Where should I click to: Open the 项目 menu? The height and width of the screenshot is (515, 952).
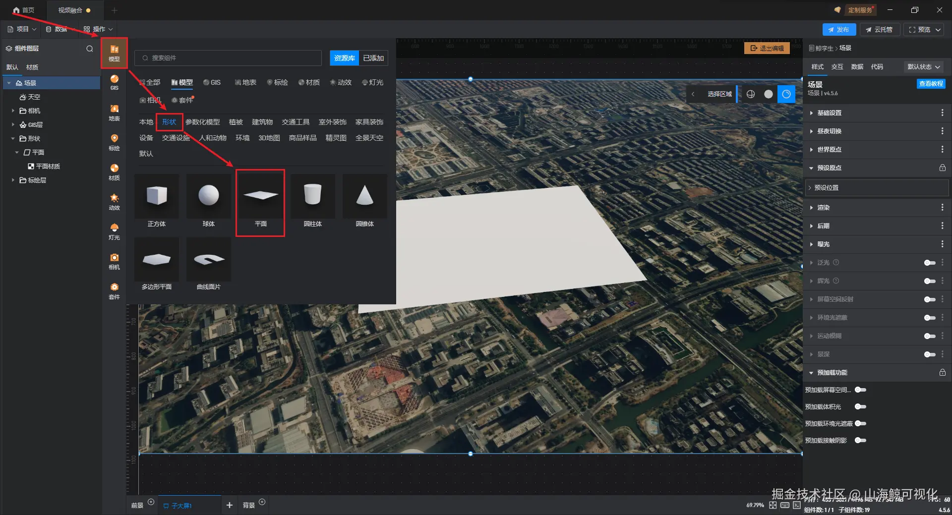pyautogui.click(x=22, y=29)
